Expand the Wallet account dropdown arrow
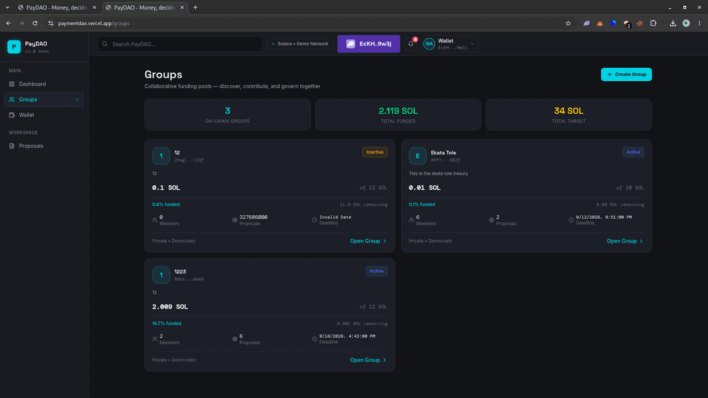 (x=472, y=44)
